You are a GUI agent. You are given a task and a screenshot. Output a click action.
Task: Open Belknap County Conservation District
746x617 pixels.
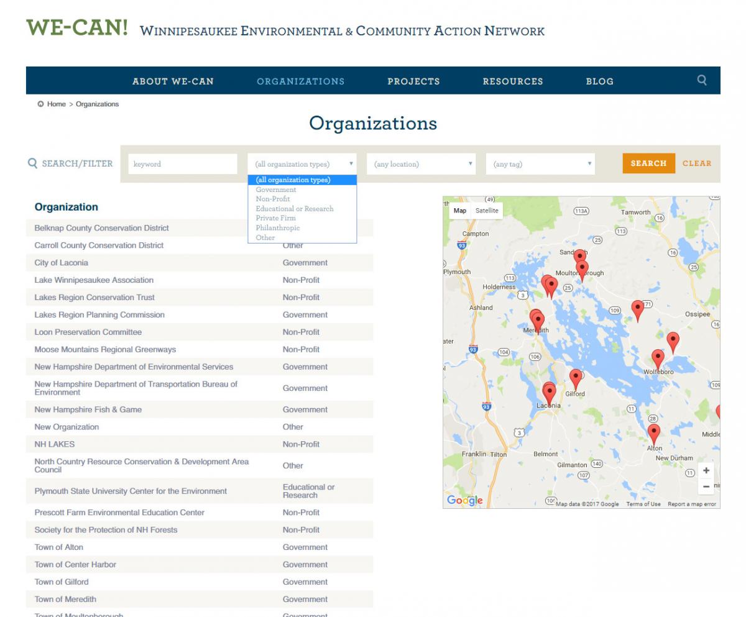tap(102, 228)
